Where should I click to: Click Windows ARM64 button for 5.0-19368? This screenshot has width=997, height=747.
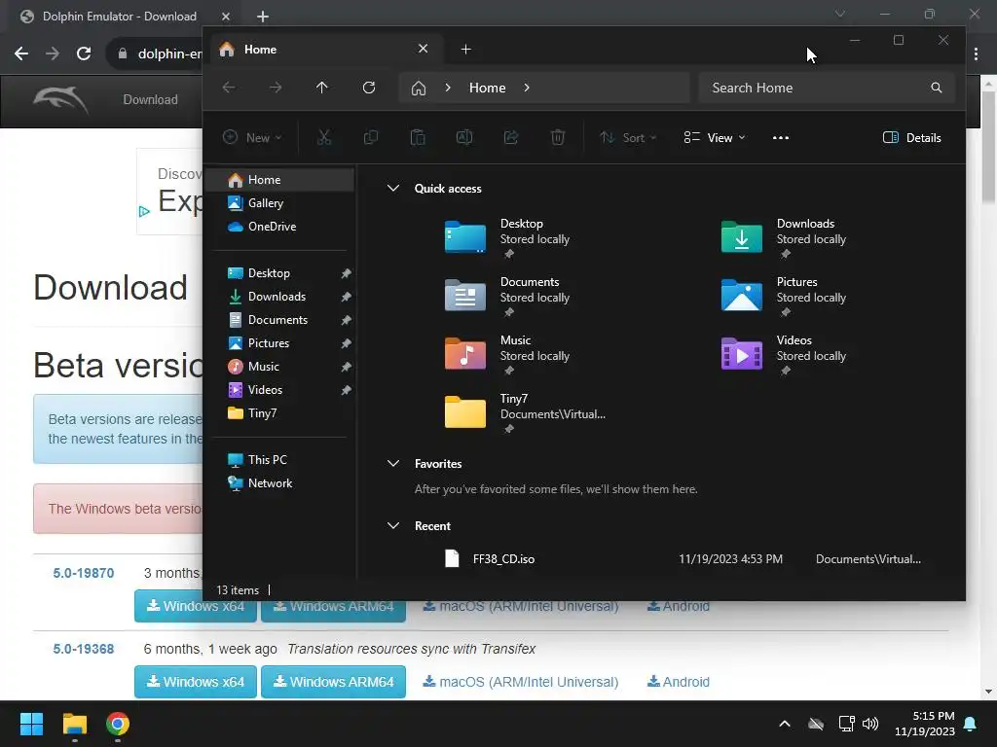(333, 682)
